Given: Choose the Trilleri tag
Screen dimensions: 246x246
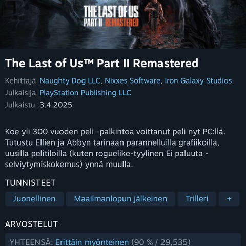Looking at the screenshot, I should click(x=197, y=199).
